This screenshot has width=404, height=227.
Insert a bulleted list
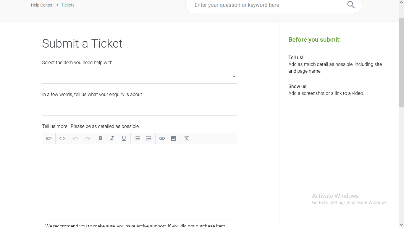coord(137,138)
